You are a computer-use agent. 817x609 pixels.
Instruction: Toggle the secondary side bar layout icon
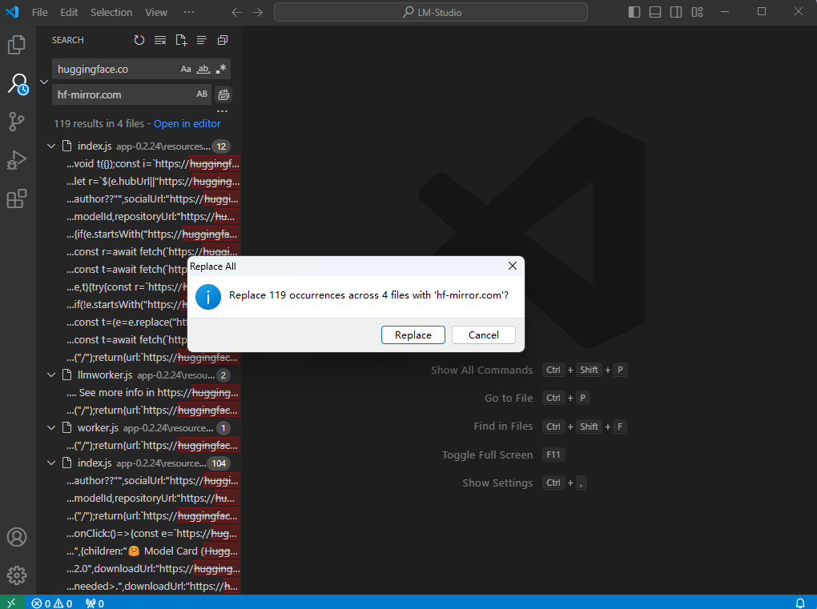click(676, 12)
